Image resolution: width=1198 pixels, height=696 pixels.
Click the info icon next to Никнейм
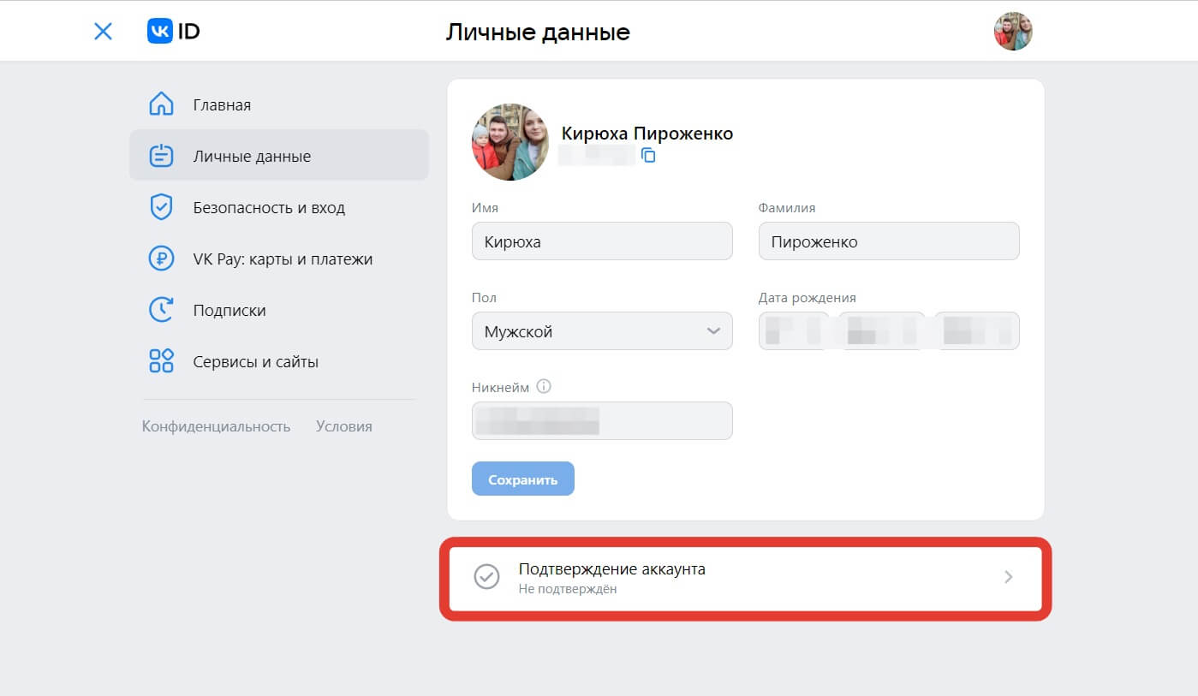pyautogui.click(x=545, y=386)
